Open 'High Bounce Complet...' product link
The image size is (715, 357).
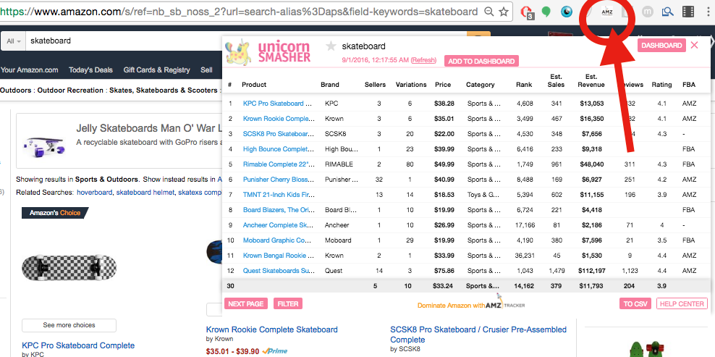[279, 149]
